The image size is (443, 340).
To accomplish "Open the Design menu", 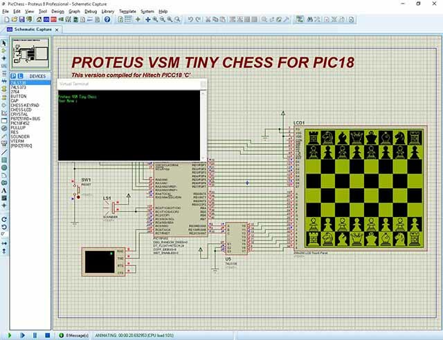I will (57, 11).
